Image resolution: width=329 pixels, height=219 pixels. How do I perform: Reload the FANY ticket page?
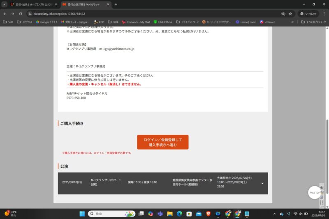[x=21, y=14]
